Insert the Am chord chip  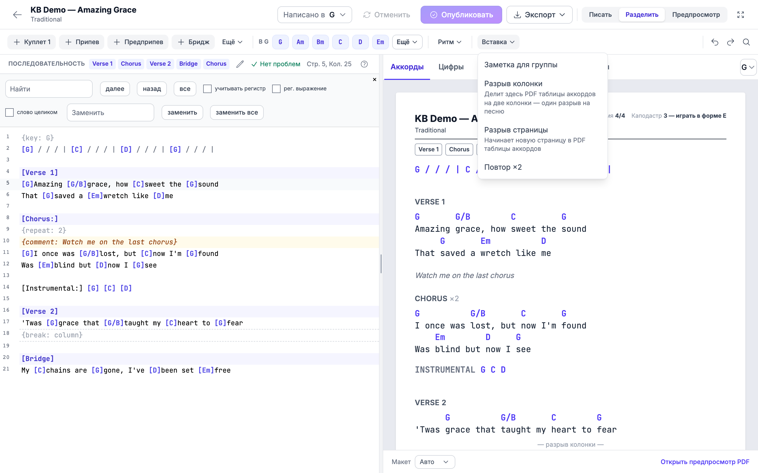(x=300, y=42)
